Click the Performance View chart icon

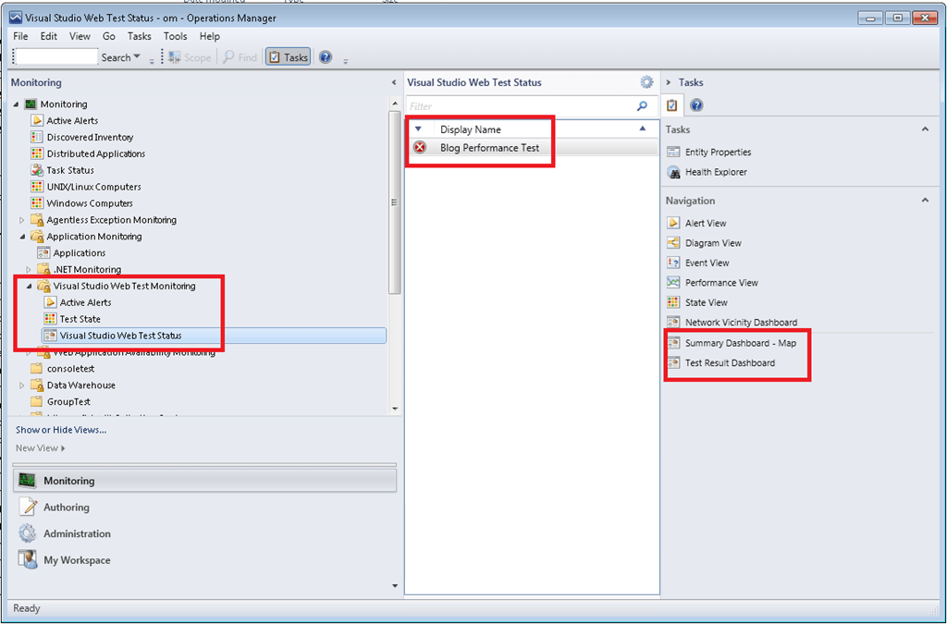673,283
